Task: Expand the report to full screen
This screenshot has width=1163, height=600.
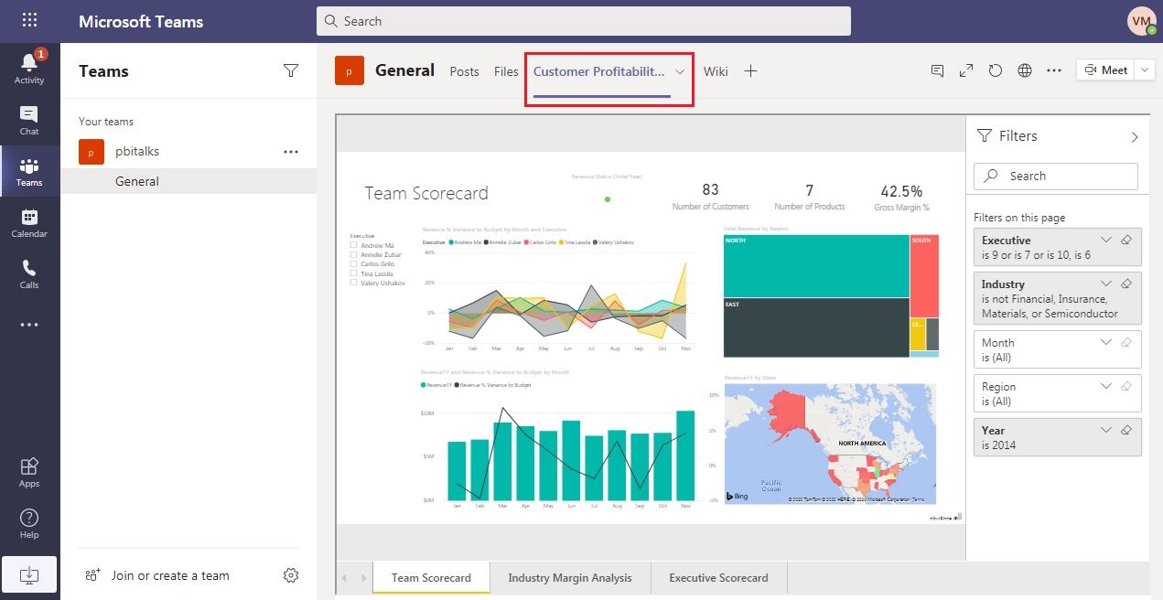Action: [965, 70]
